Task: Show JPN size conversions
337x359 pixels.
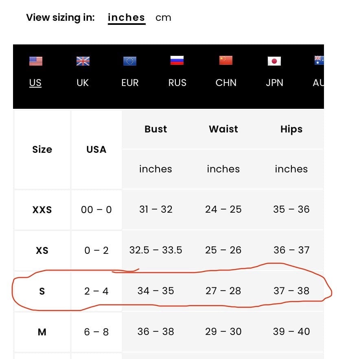Action: (274, 83)
